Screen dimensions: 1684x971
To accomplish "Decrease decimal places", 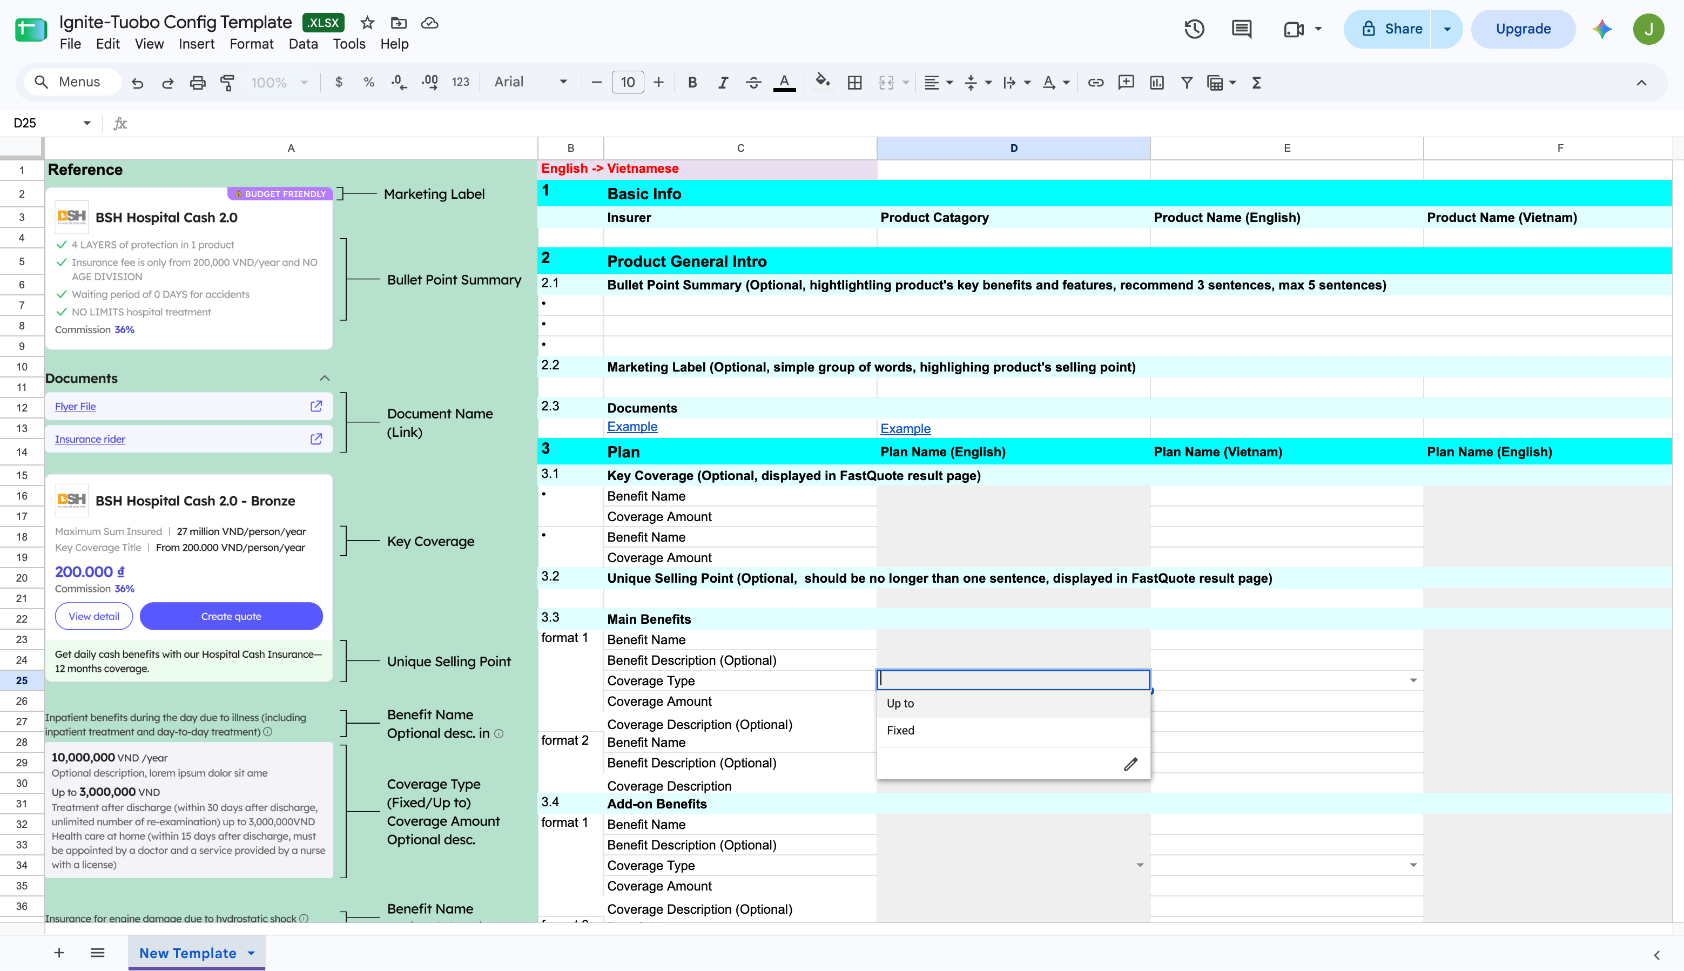I will [x=399, y=83].
